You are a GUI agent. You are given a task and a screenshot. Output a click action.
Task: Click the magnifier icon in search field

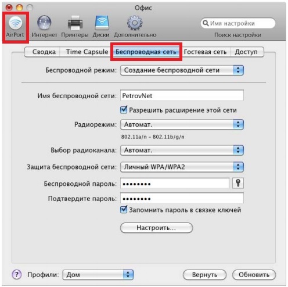tap(206, 23)
